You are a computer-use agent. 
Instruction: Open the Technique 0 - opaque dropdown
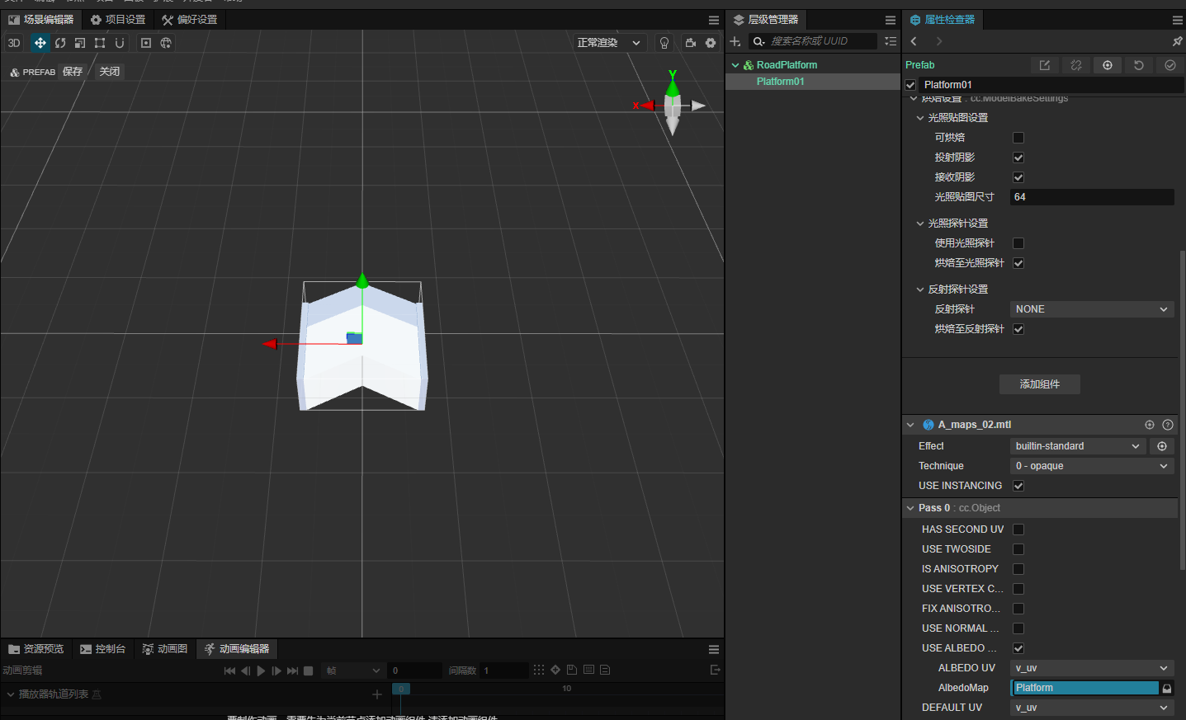click(x=1092, y=466)
